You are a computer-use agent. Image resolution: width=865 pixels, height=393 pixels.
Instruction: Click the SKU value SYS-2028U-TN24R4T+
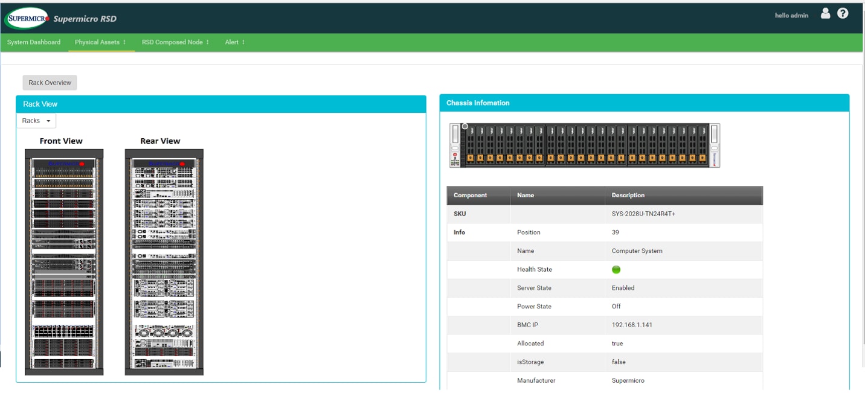point(643,214)
